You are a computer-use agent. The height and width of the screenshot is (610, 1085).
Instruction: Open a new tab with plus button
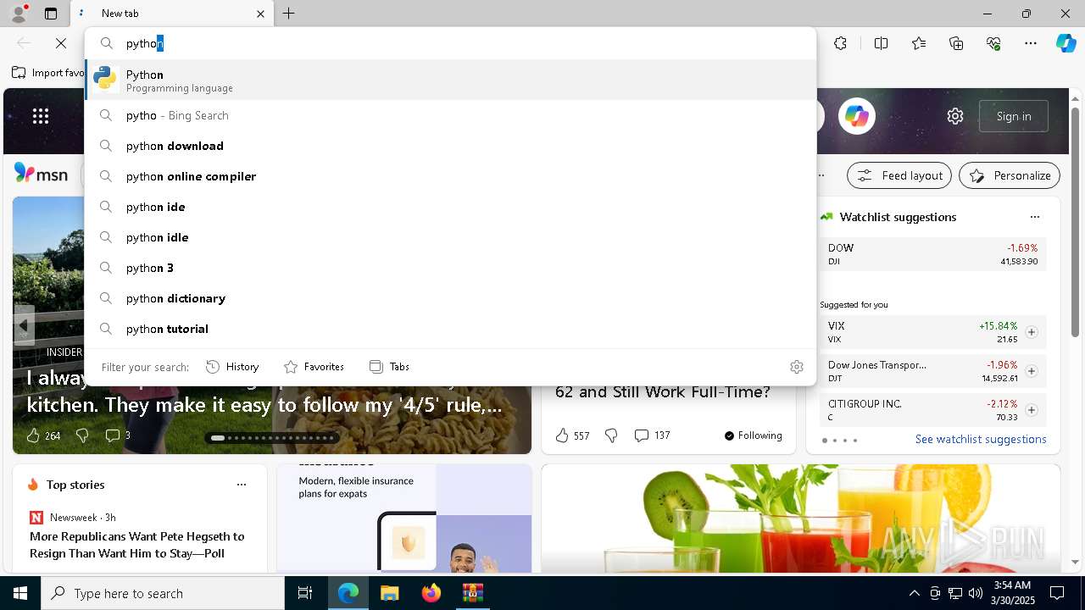(289, 14)
